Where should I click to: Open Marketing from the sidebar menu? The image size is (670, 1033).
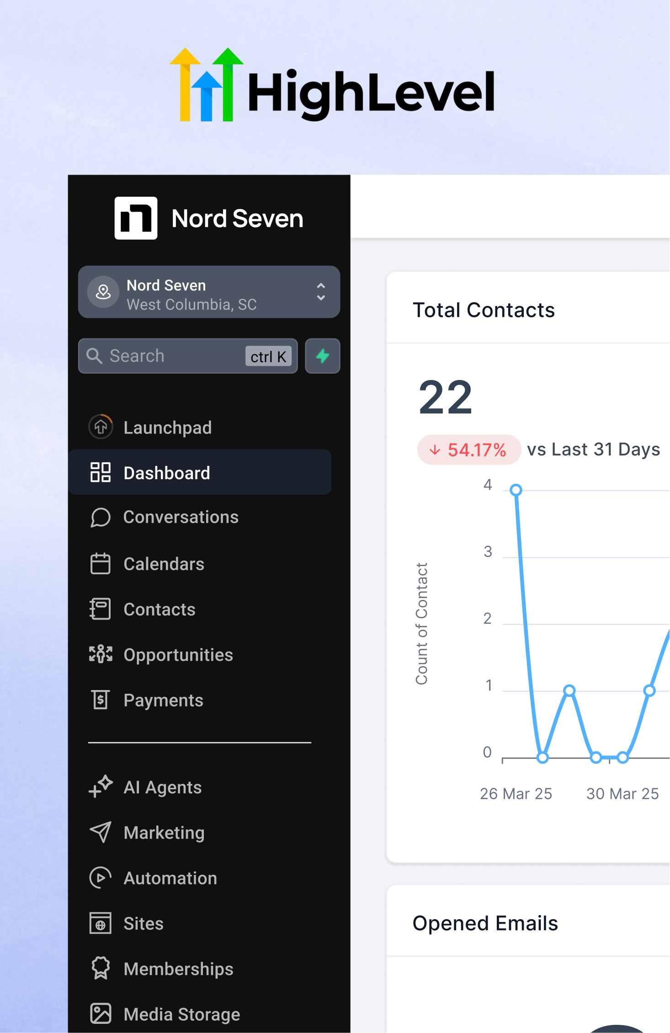[164, 832]
